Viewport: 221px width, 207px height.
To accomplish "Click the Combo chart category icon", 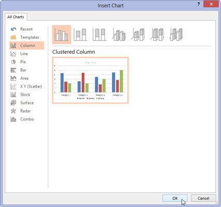I will 13,119.
